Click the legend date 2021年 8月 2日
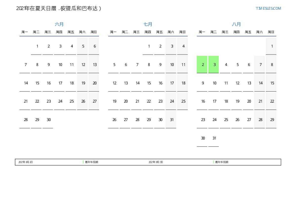The height and width of the screenshot is (209, 296). coord(26,162)
